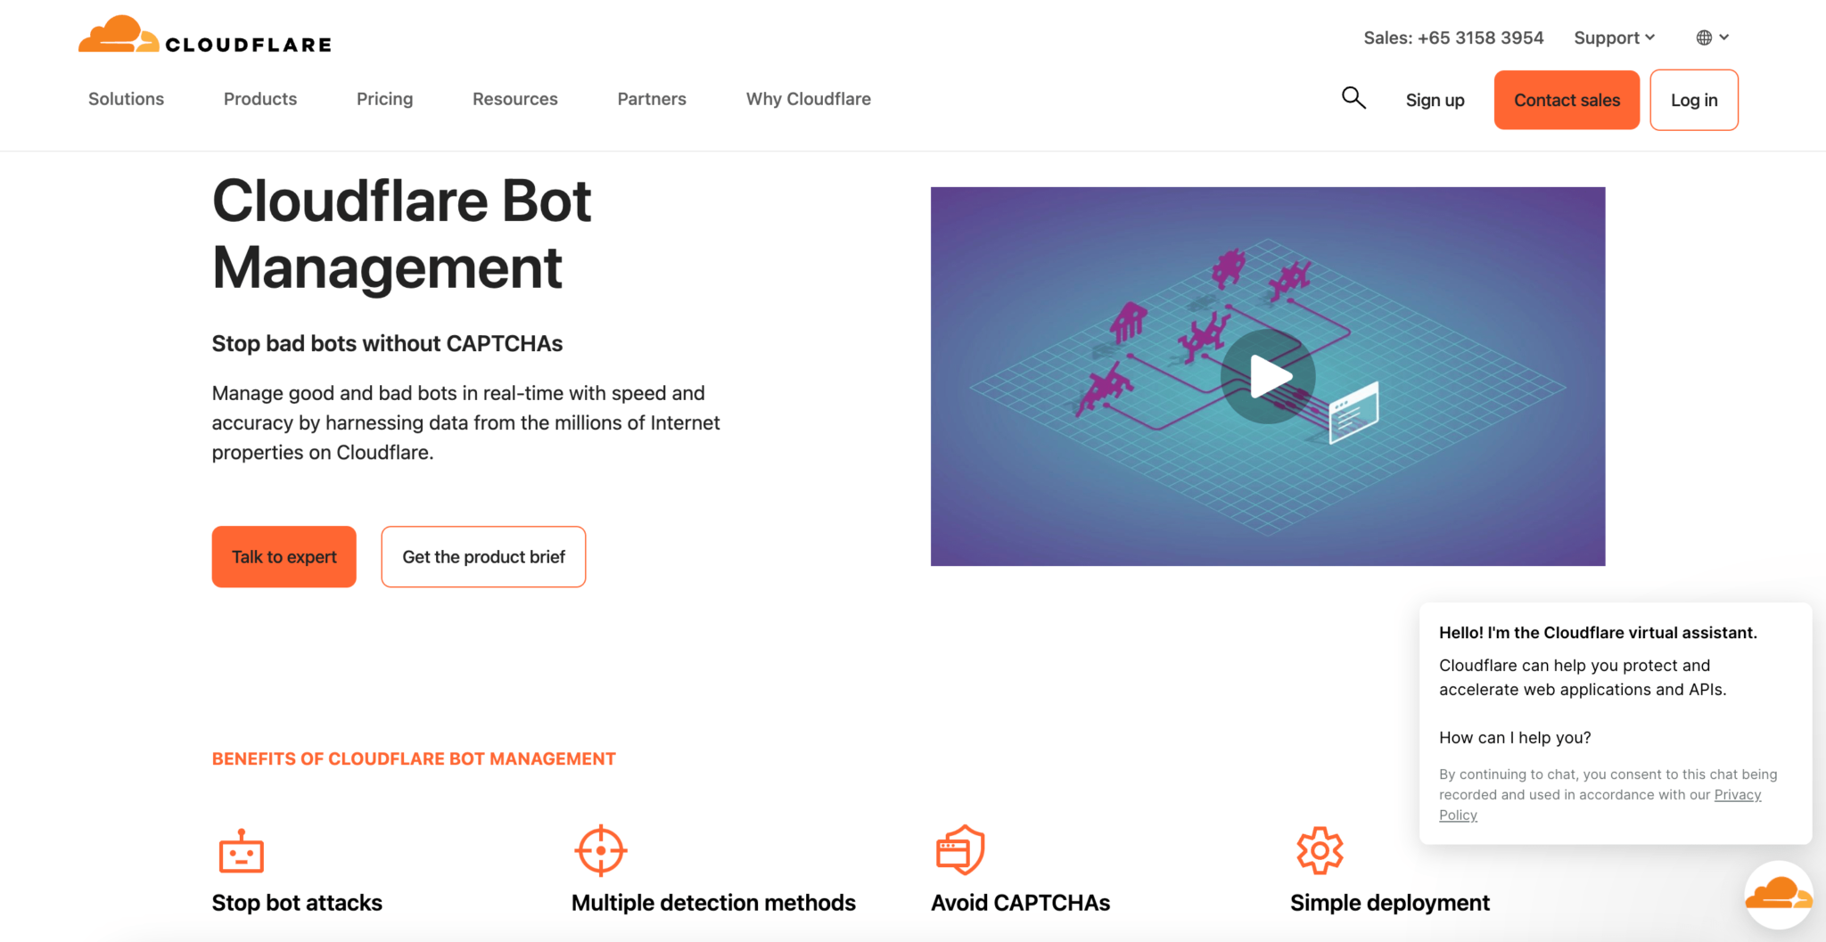Image resolution: width=1826 pixels, height=942 pixels.
Task: Click the Log in button
Action: point(1693,100)
